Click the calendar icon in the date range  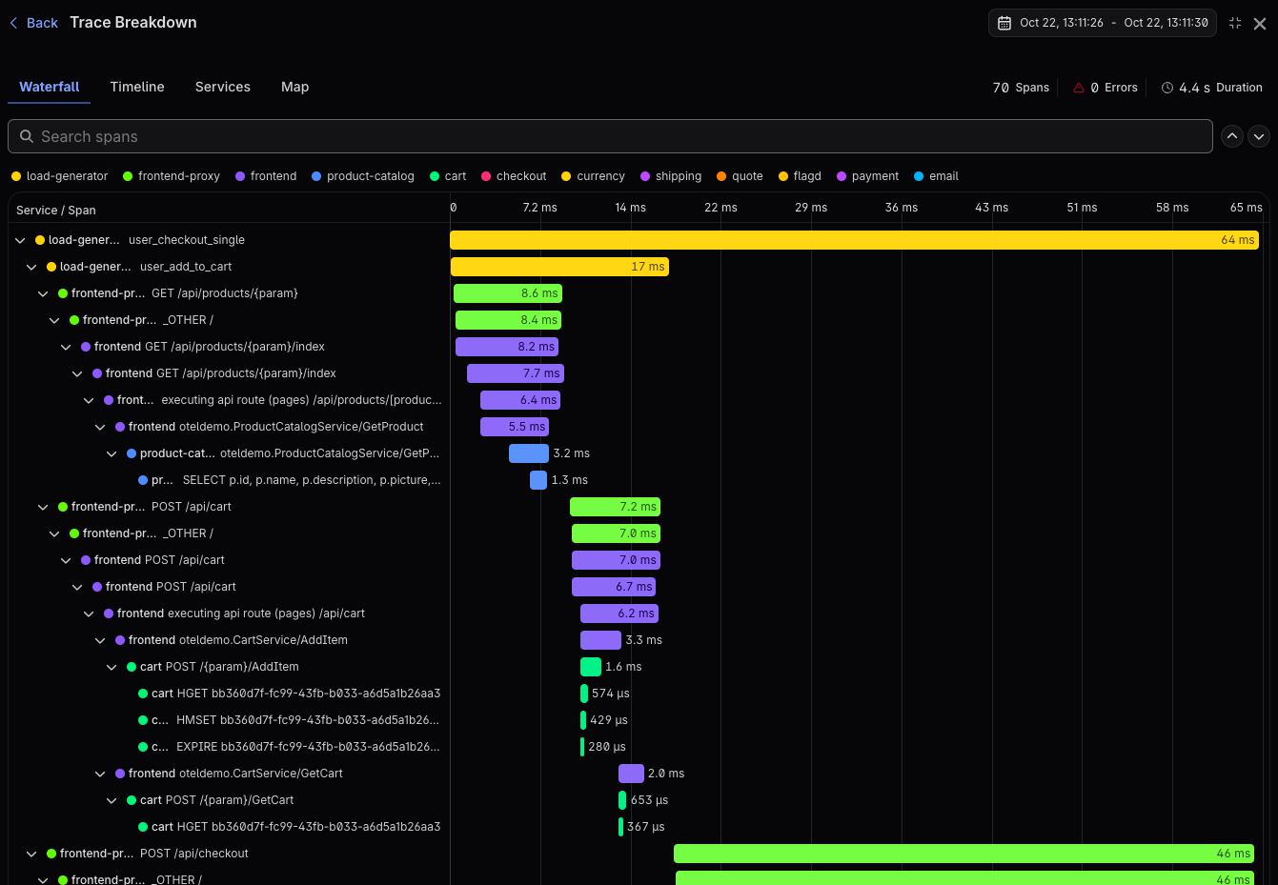[x=1004, y=23]
